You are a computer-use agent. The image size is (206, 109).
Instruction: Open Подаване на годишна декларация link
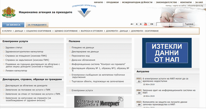[33, 65]
